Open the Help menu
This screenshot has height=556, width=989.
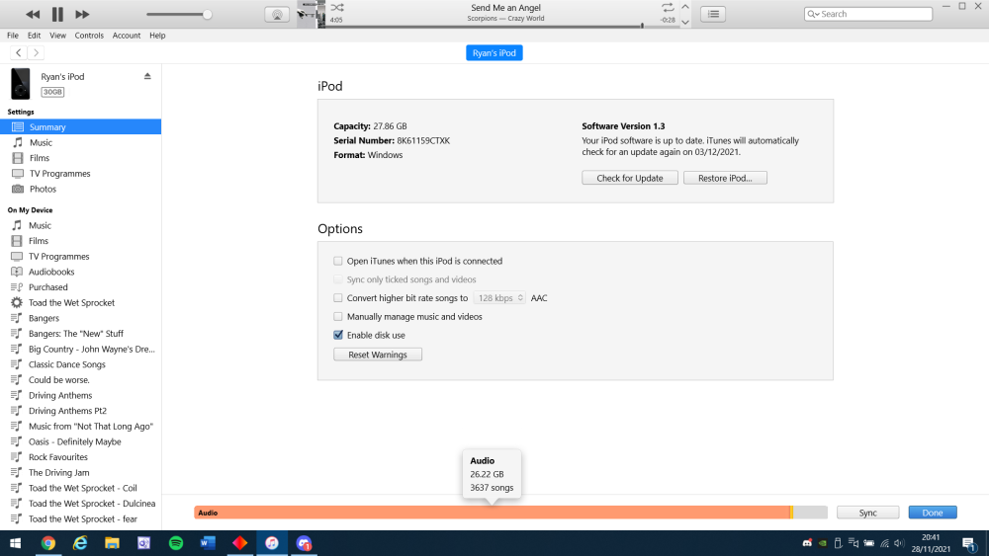coord(157,36)
